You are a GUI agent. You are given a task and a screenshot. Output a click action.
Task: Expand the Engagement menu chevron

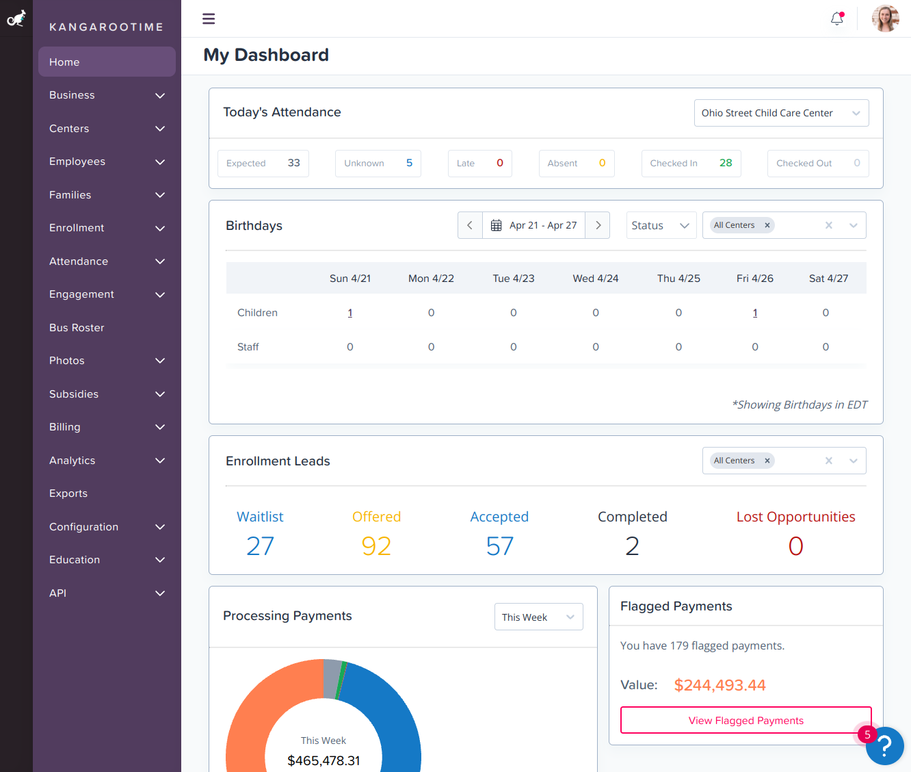click(160, 294)
